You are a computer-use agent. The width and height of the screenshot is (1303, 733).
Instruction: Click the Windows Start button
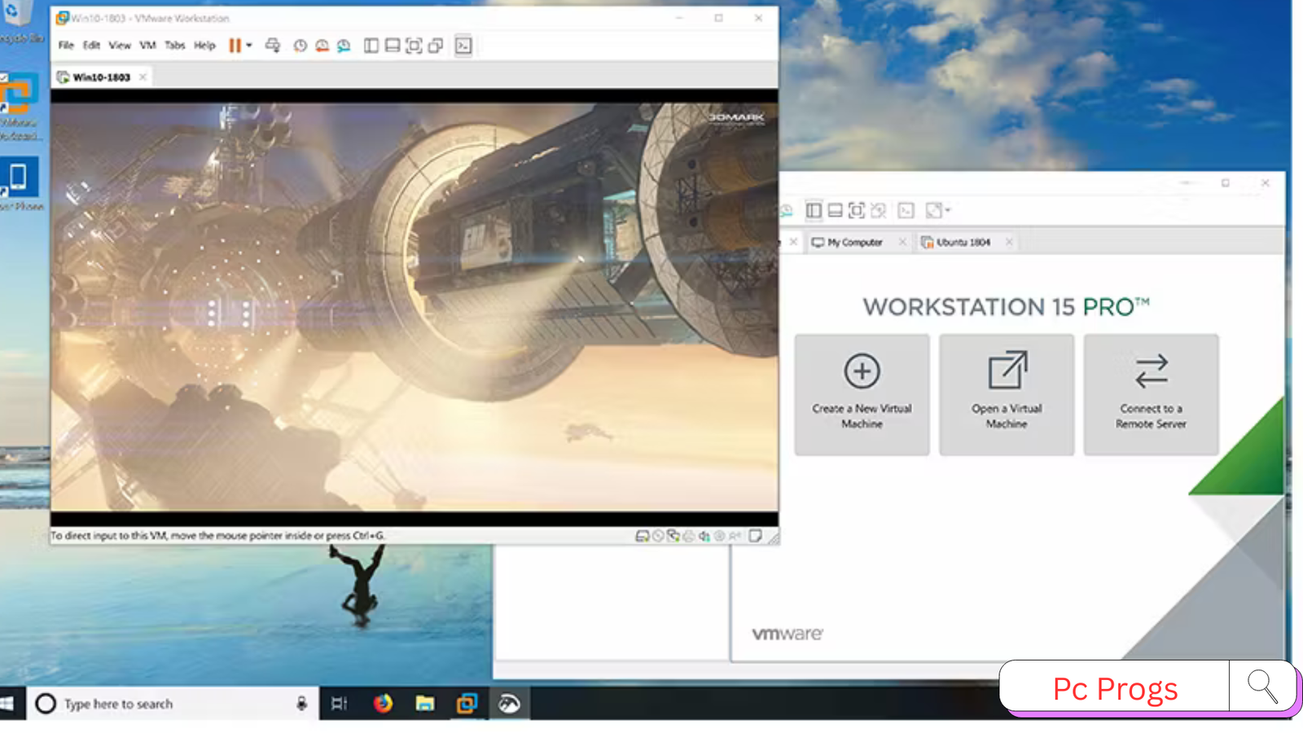tap(8, 704)
